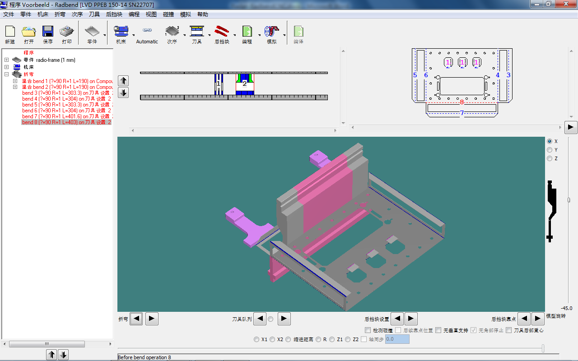Screen dimensions: 578x361
Task: Open dropdown arrow beside 刀具 toolbar icon
Action: 210,35
